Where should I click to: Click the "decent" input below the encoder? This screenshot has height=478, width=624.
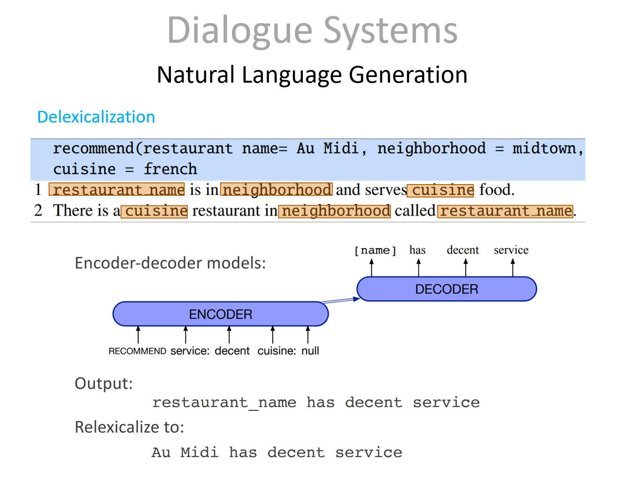pos(232,351)
